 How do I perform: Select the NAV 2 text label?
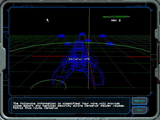click(116, 20)
